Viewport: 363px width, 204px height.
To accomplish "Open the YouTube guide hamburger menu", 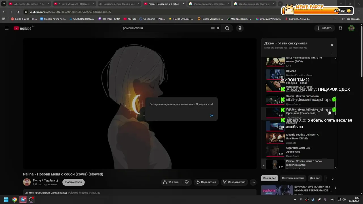I will (7, 28).
